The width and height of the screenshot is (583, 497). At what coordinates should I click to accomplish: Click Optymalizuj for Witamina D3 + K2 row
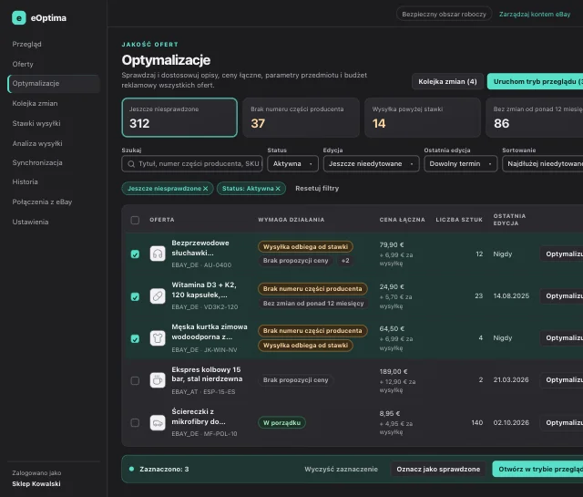(x=562, y=296)
